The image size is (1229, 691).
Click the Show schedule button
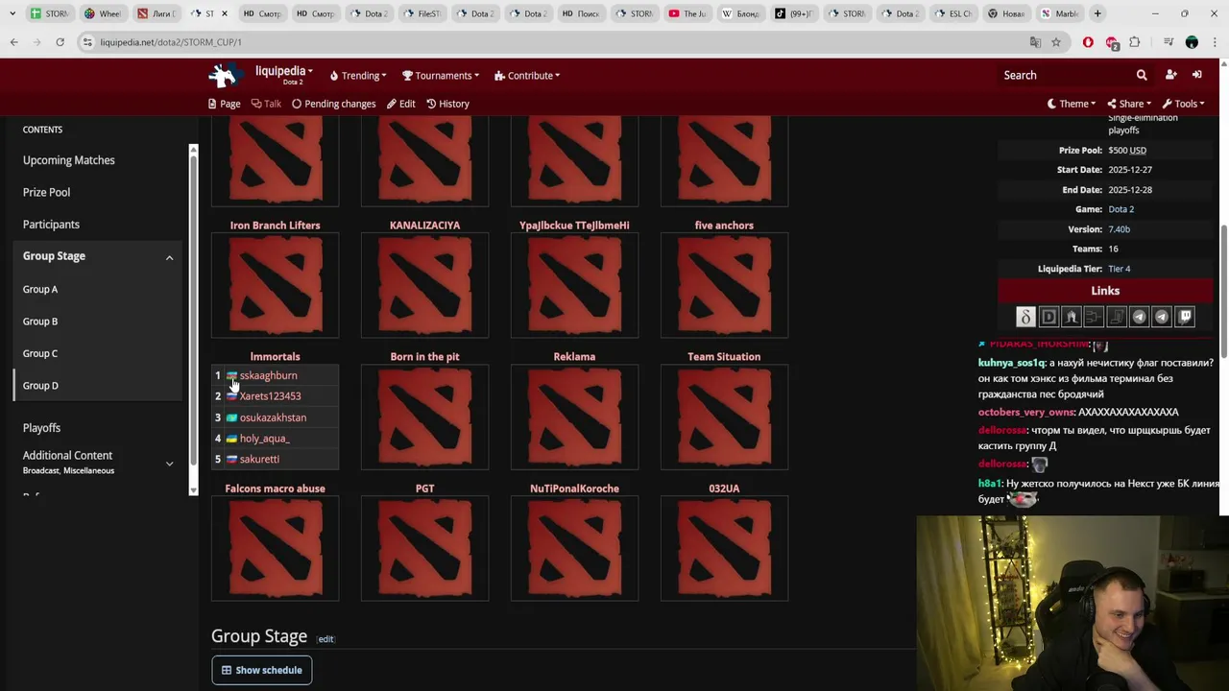coord(261,670)
